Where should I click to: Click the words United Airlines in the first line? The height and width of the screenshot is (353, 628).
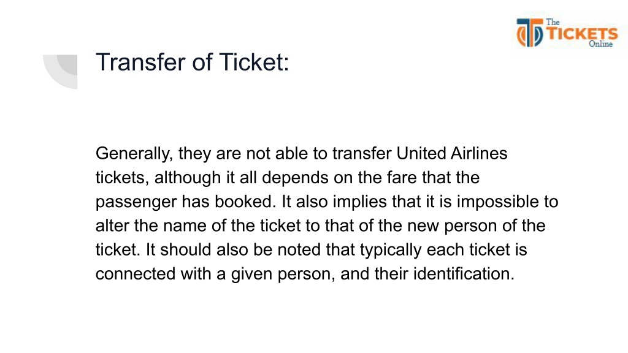click(x=452, y=153)
